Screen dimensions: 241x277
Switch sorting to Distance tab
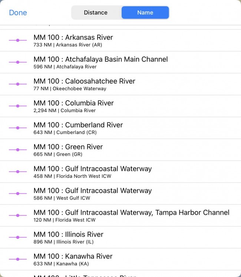point(96,13)
